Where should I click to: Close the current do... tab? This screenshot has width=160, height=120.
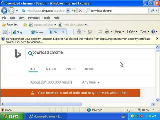(x=63, y=32)
